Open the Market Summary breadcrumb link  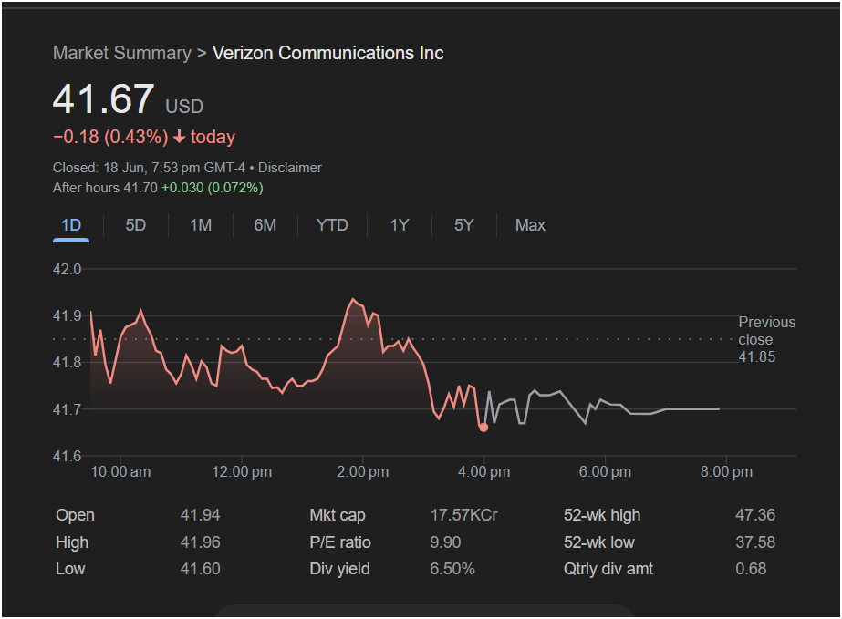coord(122,53)
